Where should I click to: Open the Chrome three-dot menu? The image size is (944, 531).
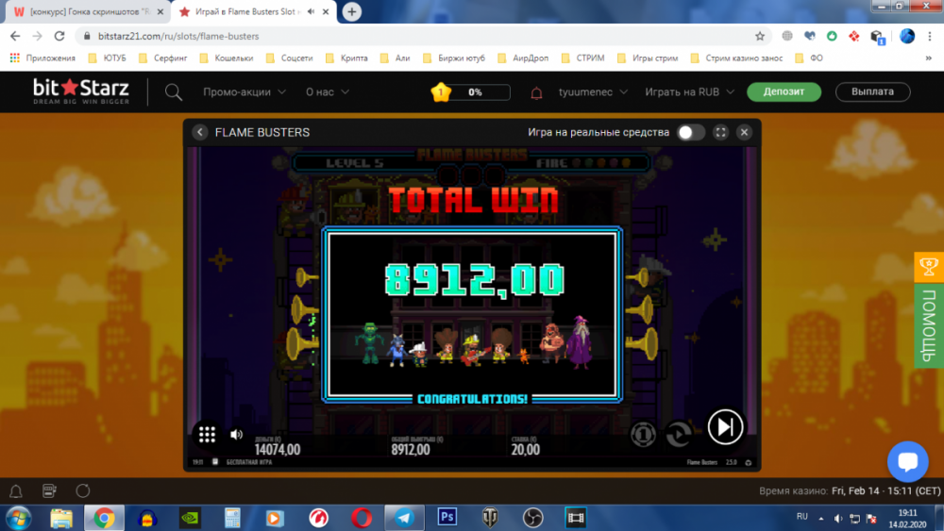[930, 36]
